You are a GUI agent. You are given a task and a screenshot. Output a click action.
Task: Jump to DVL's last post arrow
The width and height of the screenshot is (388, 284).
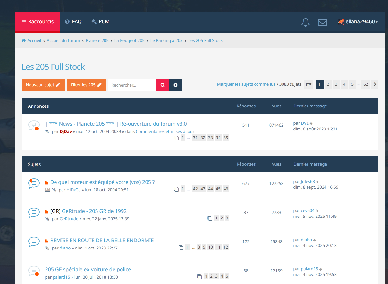tap(311, 123)
